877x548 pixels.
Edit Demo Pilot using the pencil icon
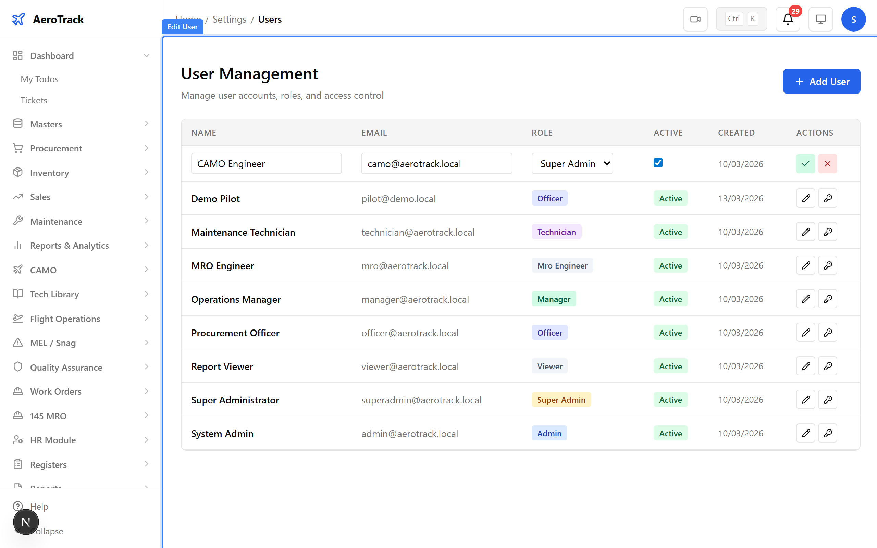tap(805, 198)
